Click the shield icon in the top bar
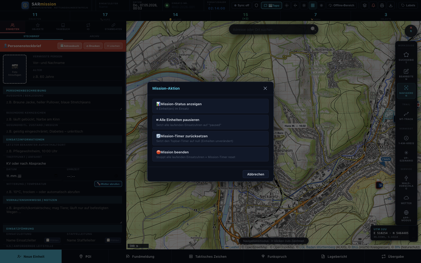The width and height of the screenshot is (421, 263). pos(257,5)
